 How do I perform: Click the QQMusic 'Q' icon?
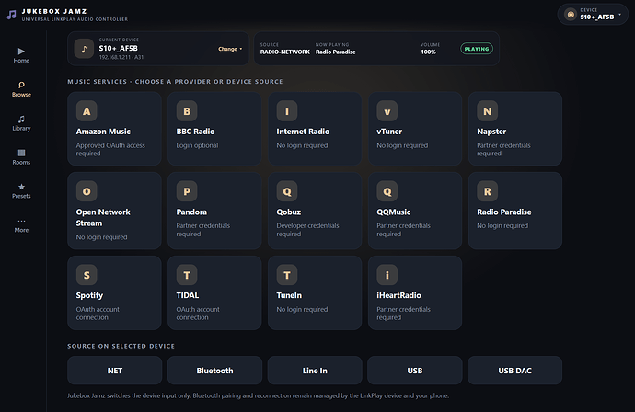387,191
